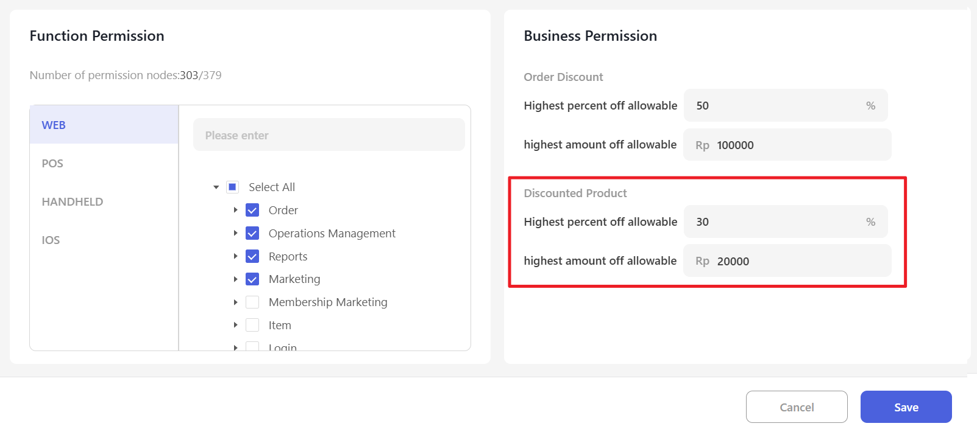Toggle the Select All checkbox
The width and height of the screenshot is (977, 429).
point(232,187)
